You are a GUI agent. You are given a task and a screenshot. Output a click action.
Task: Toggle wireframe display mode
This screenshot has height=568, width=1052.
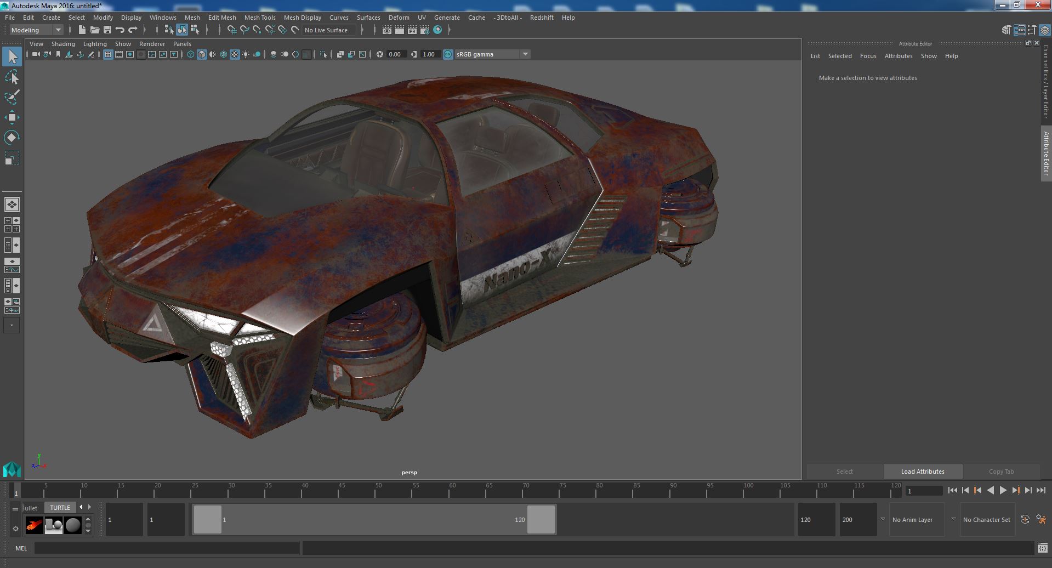191,54
